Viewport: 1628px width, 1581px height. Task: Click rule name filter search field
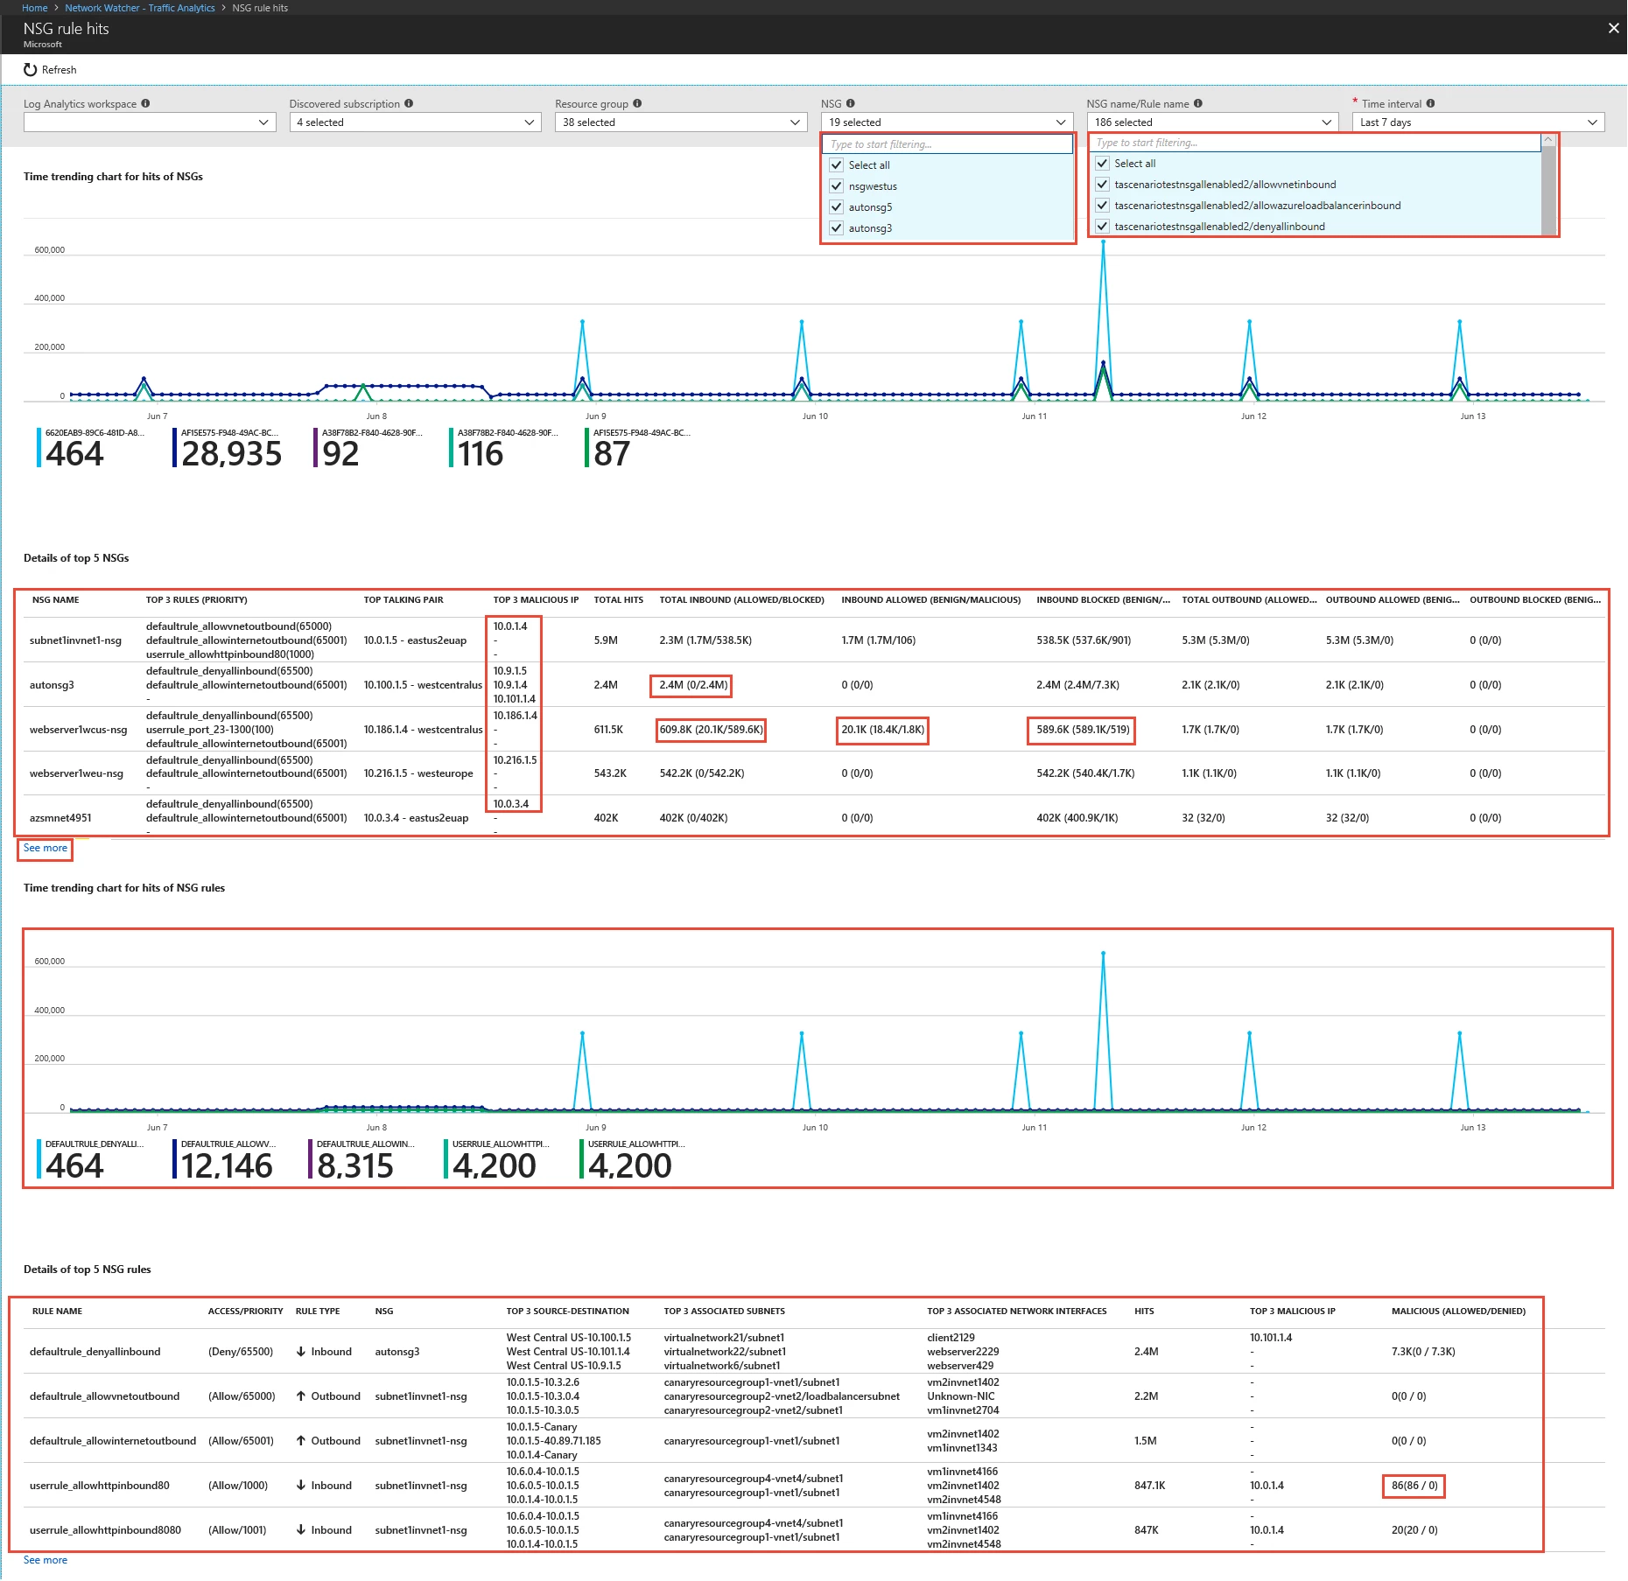[1315, 143]
